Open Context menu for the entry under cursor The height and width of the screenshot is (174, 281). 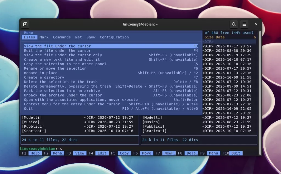(x=111, y=104)
